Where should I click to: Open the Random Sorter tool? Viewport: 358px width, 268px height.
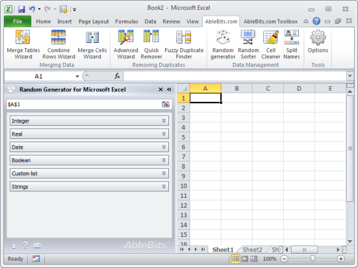click(248, 45)
